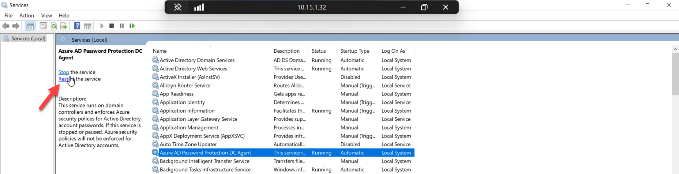Click gear icon of Active Directory Domain Services
Image resolution: width=679 pixels, height=174 pixels.
tap(155, 60)
